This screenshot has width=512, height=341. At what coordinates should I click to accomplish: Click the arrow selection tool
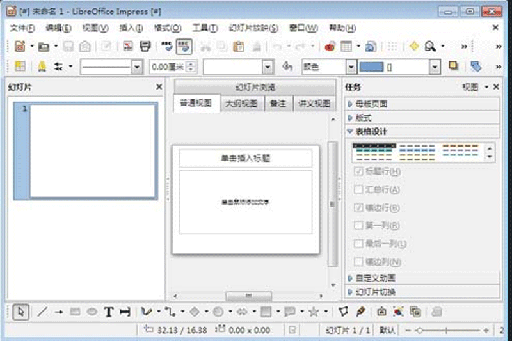point(20,312)
